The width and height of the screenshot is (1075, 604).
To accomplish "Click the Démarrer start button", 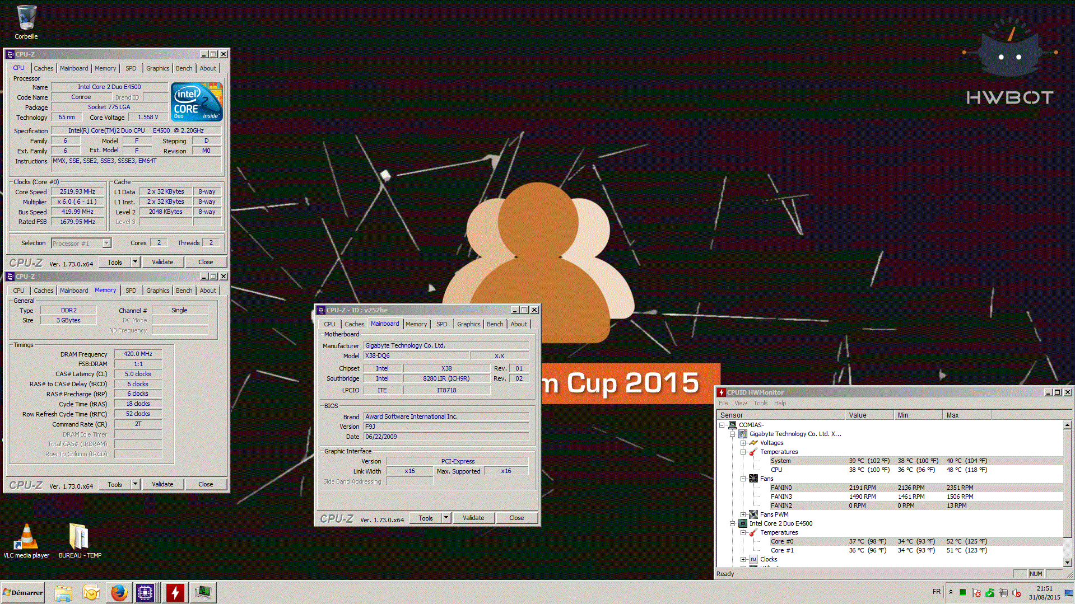I will click(23, 592).
